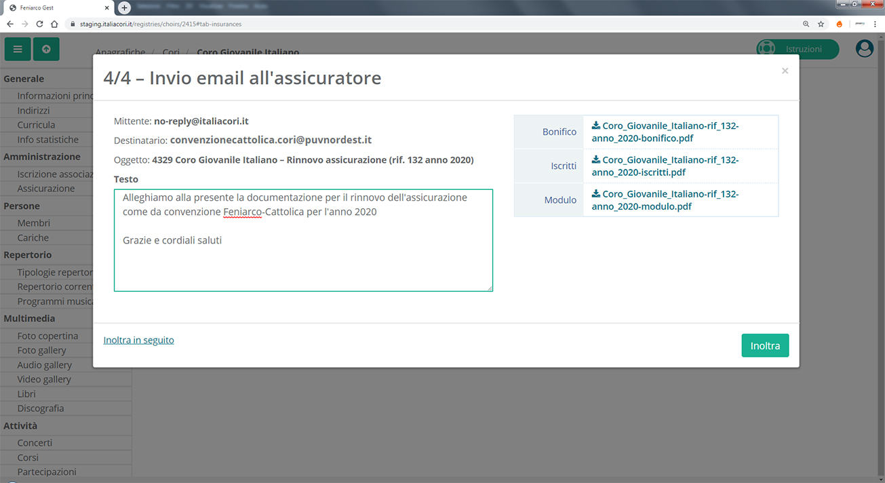Click the Inoltra submit button
This screenshot has width=885, height=483.
pyautogui.click(x=765, y=345)
